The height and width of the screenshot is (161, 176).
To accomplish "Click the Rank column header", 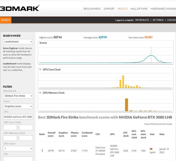I will [42, 134].
